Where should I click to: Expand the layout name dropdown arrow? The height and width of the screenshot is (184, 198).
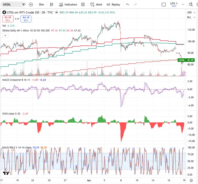[183, 5]
